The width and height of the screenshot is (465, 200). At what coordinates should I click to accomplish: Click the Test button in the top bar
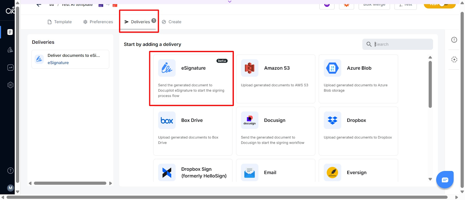coord(405,5)
